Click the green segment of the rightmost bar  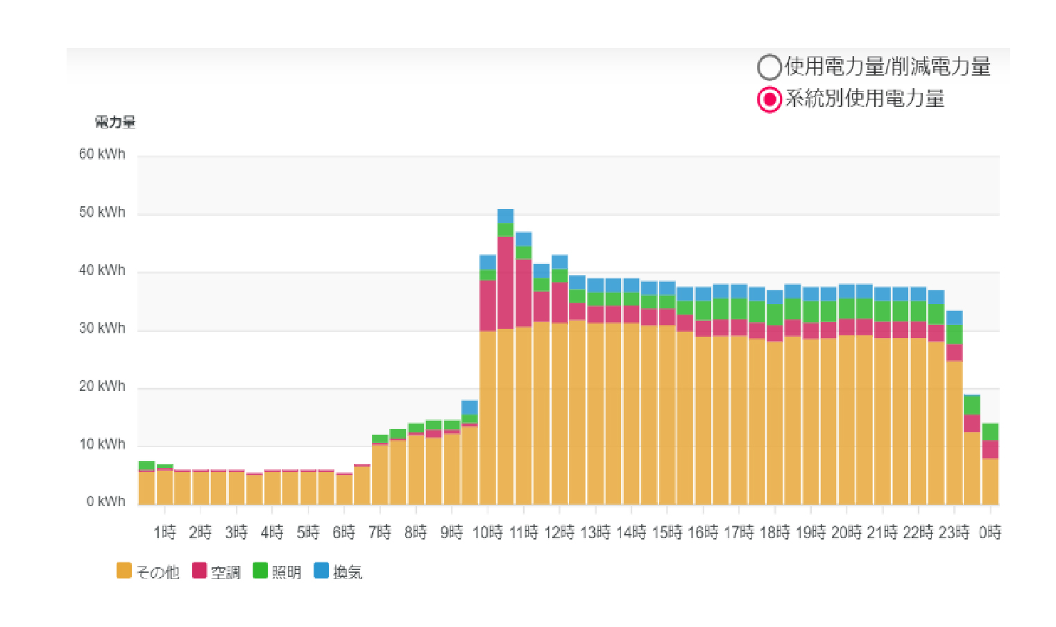pyautogui.click(x=990, y=431)
